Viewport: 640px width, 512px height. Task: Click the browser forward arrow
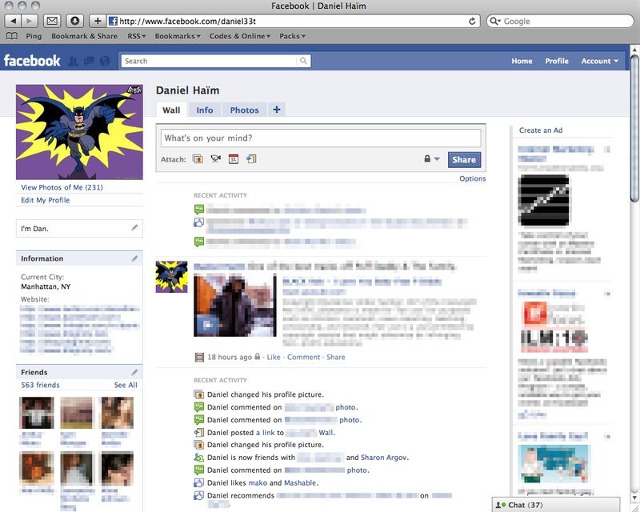coord(30,21)
